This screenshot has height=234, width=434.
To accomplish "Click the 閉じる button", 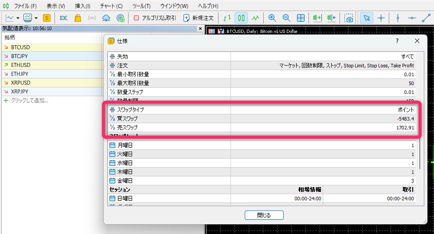I will click(x=264, y=215).
